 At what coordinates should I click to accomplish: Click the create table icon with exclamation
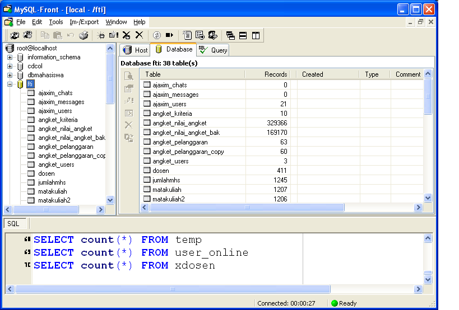tap(114, 35)
